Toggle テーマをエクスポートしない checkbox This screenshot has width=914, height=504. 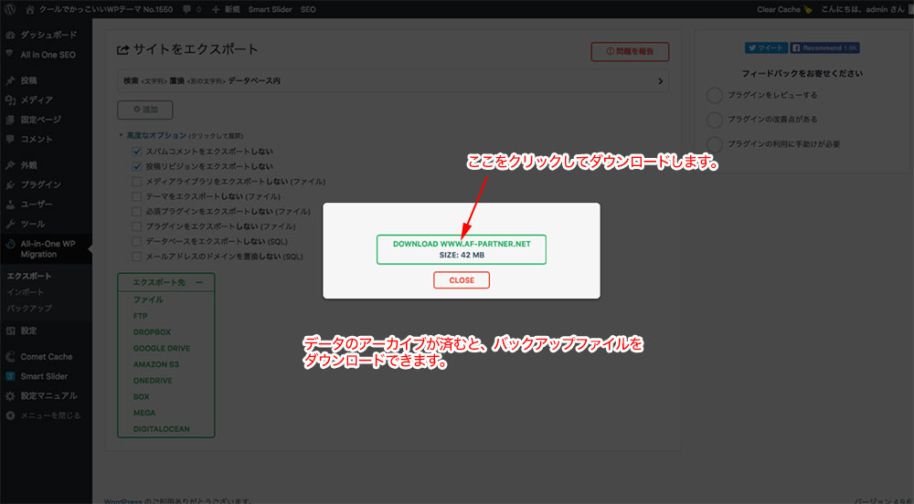(136, 196)
